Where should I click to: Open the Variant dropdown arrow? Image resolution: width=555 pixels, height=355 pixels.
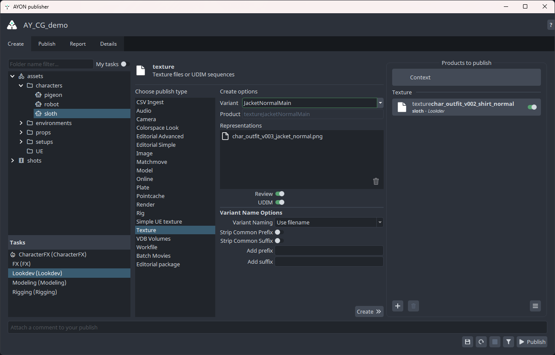(380, 103)
